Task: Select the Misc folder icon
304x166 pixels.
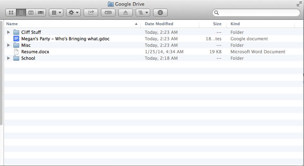Action: point(16,45)
